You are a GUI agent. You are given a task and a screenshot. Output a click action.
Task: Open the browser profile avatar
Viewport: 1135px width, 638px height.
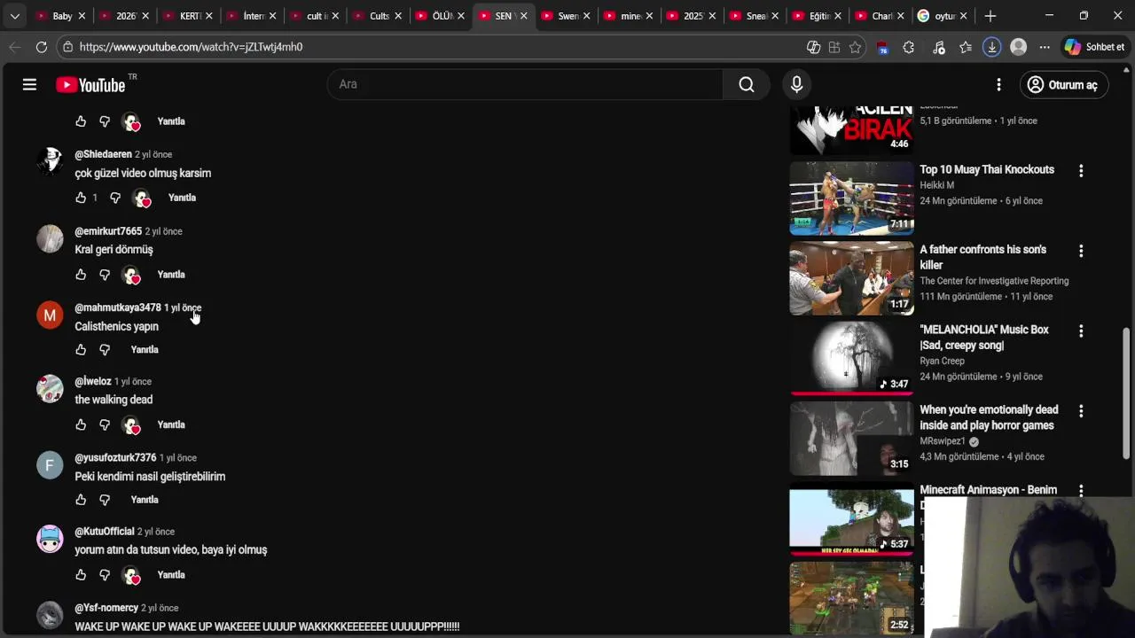click(x=1018, y=47)
